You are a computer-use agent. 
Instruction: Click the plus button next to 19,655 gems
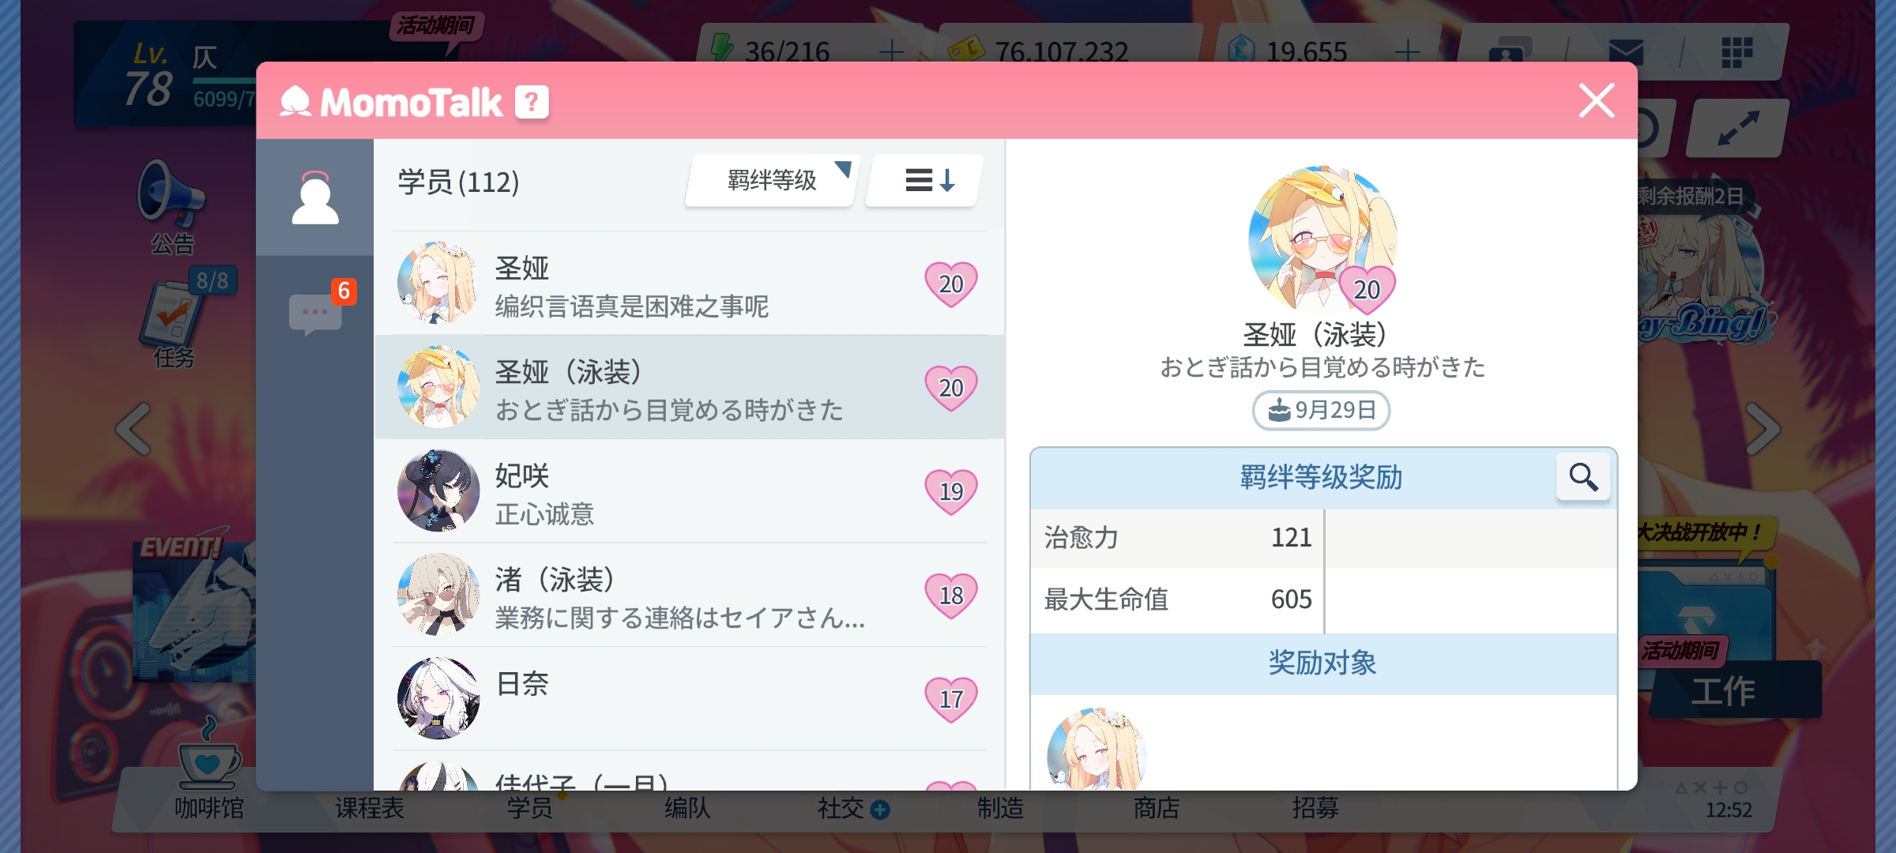1407,52
